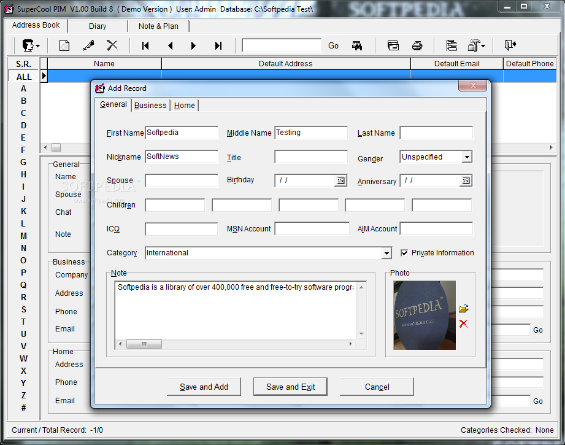Click the toolbar search input box

[282, 46]
